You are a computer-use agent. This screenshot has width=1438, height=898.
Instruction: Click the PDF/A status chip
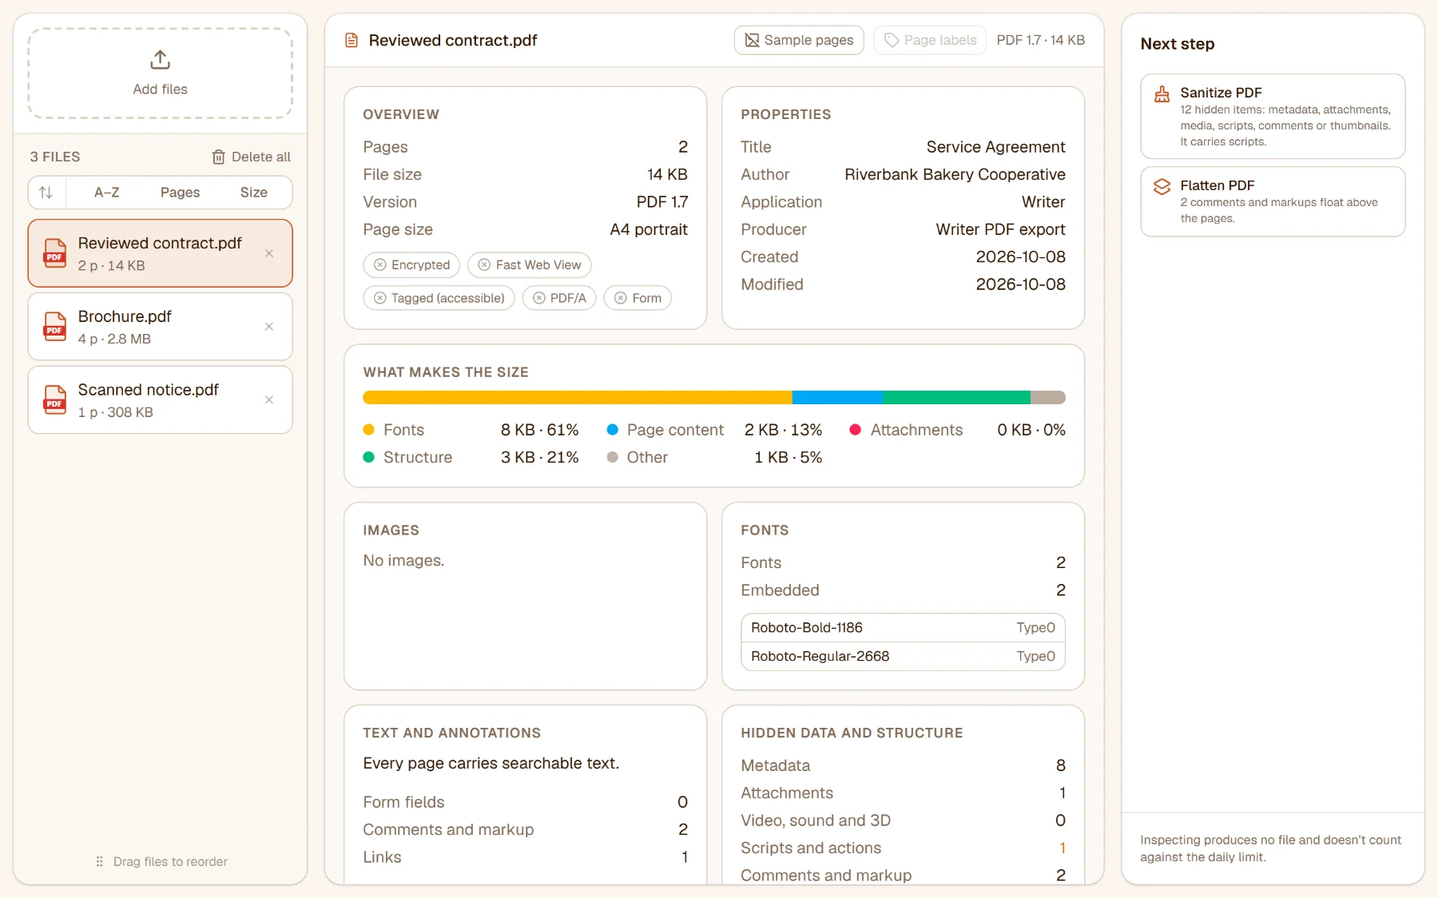tap(559, 298)
